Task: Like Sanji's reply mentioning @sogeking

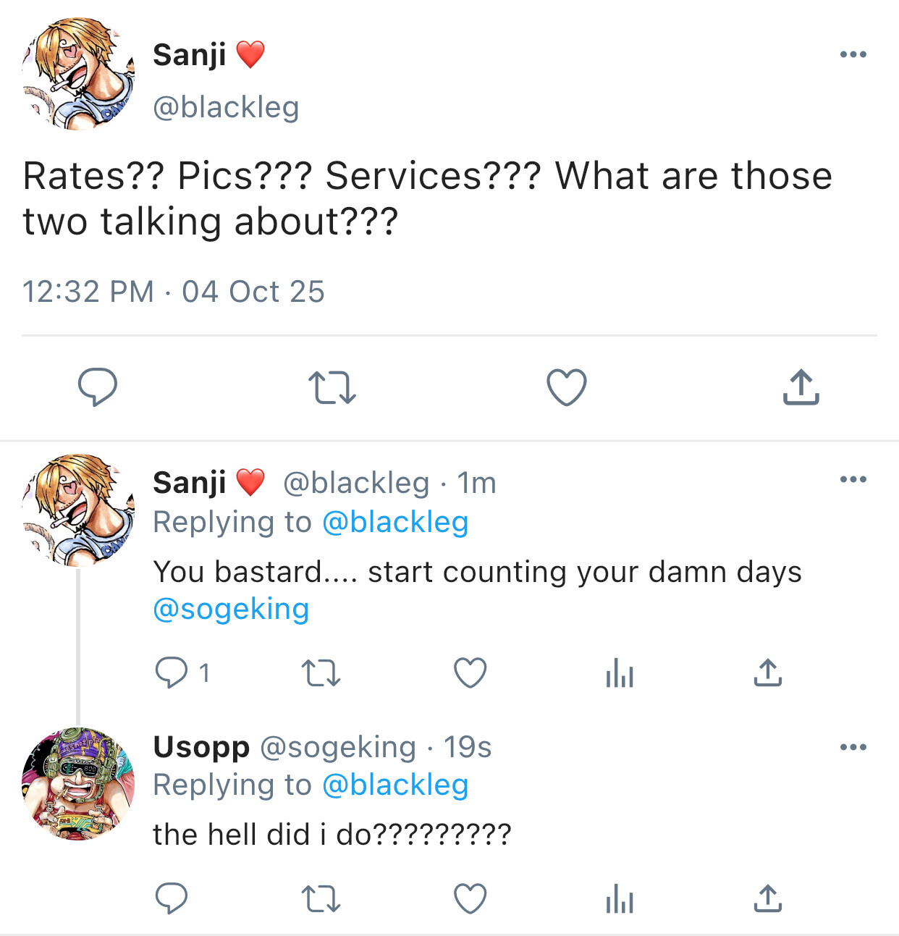Action: click(470, 673)
